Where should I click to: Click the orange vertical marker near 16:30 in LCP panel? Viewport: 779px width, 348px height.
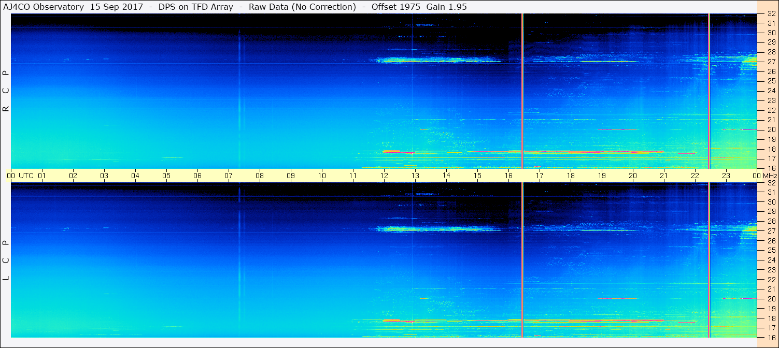pos(522,260)
